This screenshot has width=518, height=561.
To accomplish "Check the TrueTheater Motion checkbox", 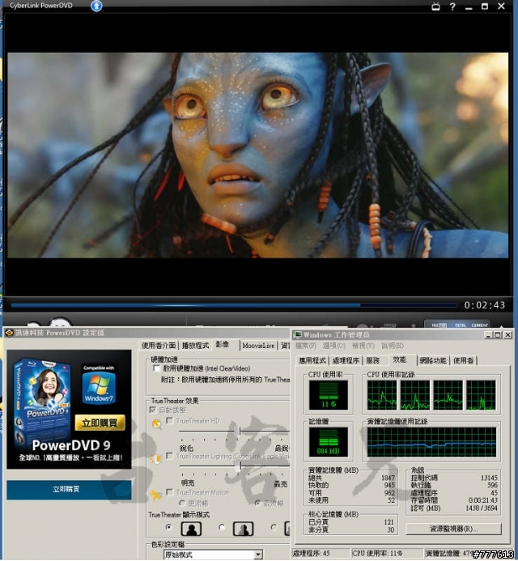I will pyautogui.click(x=170, y=492).
